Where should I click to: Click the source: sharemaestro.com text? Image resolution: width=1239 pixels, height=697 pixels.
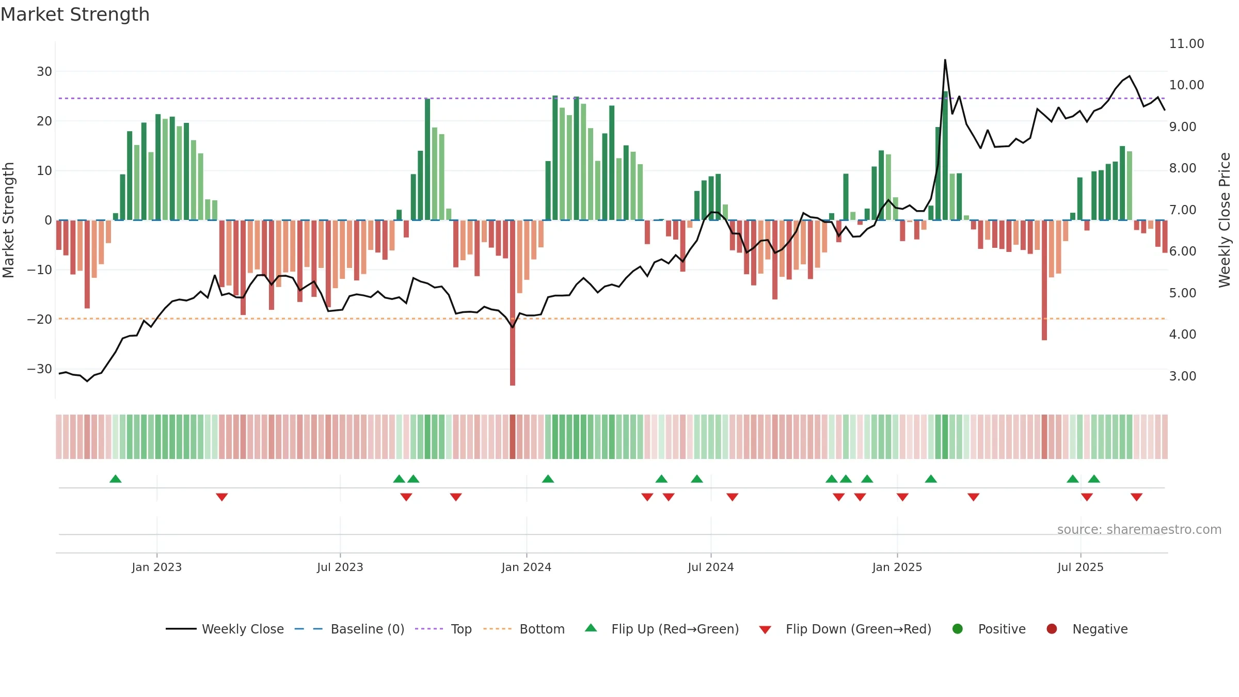tap(1139, 529)
